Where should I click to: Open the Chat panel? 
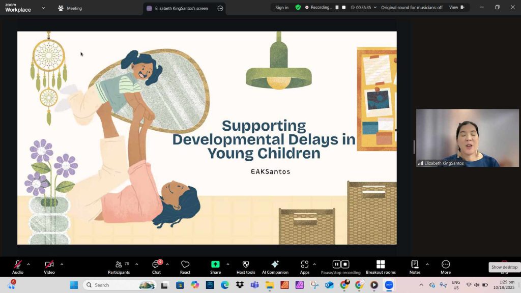(156, 267)
